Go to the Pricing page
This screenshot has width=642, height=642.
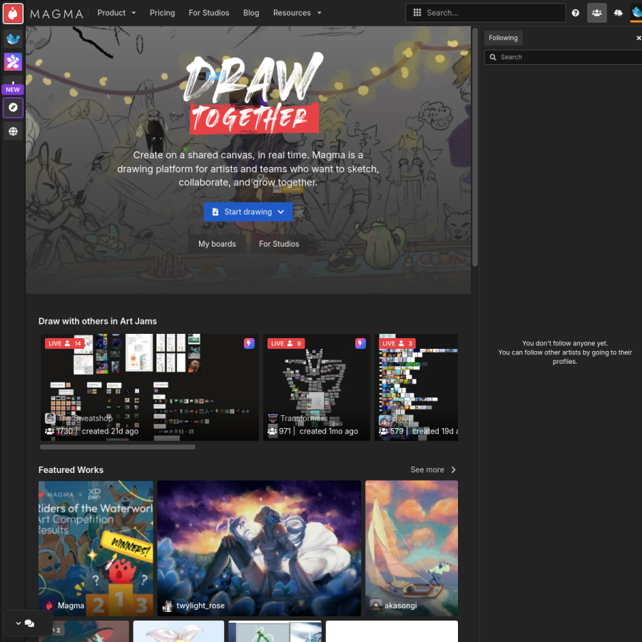162,13
